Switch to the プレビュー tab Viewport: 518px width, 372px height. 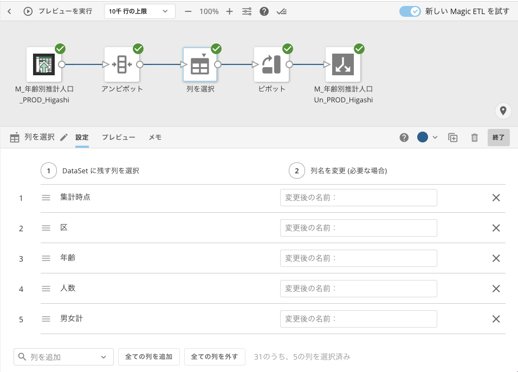[x=119, y=138]
